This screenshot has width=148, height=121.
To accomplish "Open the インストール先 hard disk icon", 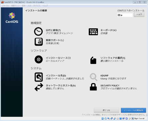I will click(39, 77).
